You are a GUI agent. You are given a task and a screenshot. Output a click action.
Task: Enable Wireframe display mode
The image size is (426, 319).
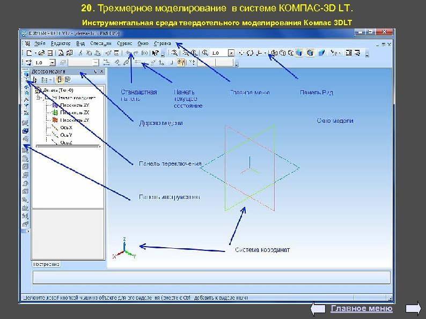pos(274,53)
